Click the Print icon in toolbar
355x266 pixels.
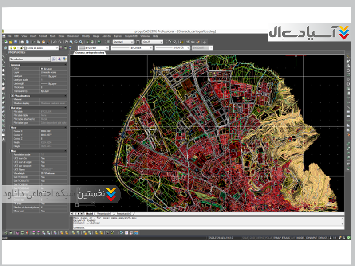coord(21,42)
